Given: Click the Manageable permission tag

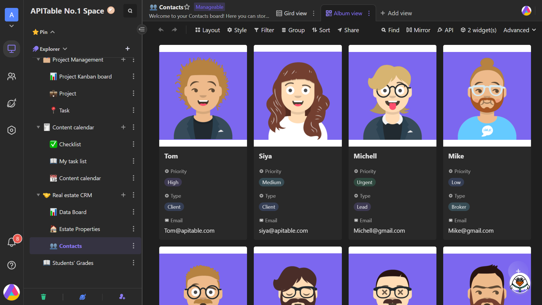Looking at the screenshot, I should coord(209,7).
